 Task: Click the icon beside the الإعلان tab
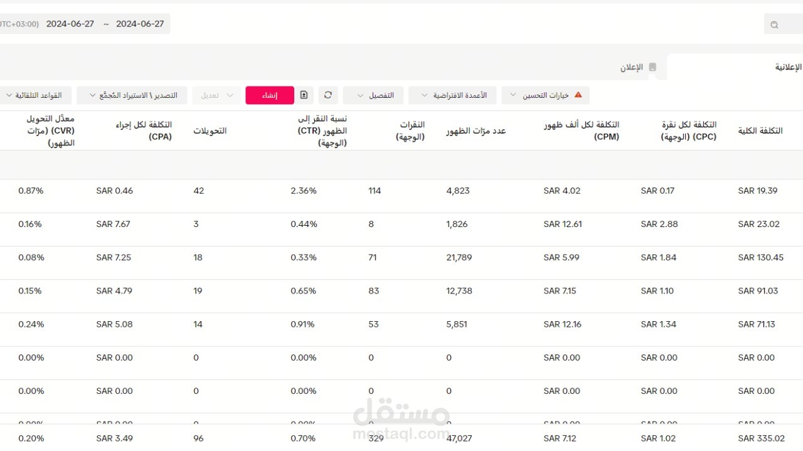click(652, 67)
